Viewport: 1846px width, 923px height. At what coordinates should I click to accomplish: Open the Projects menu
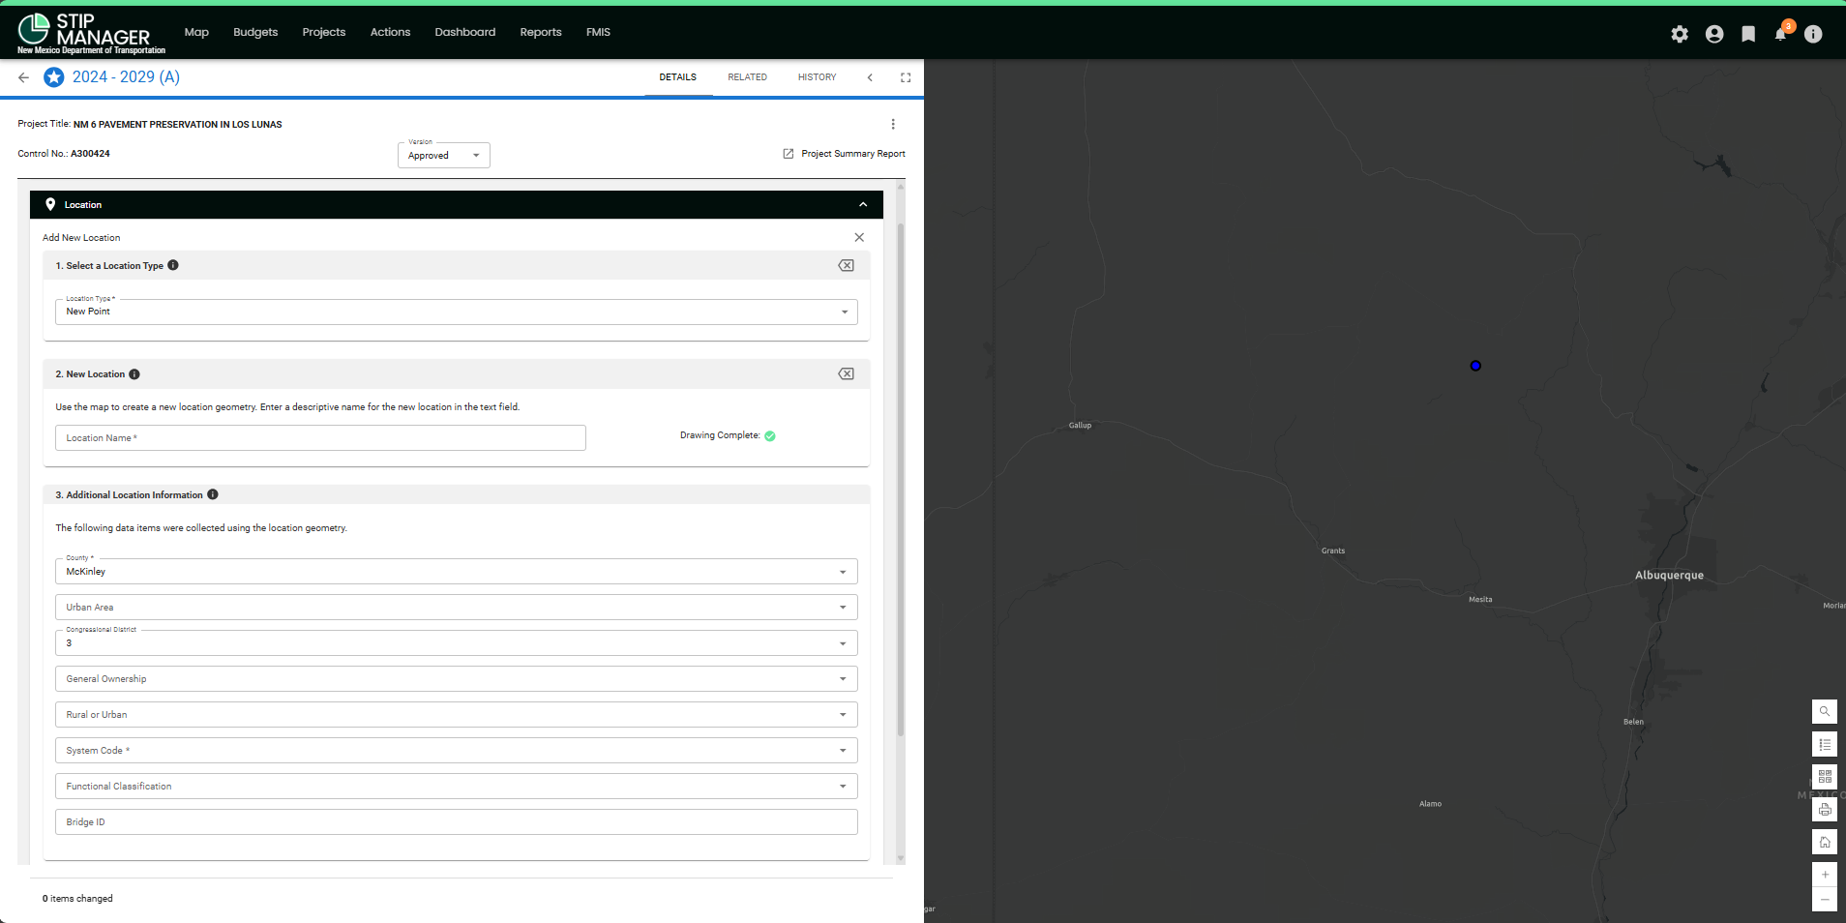[323, 32]
